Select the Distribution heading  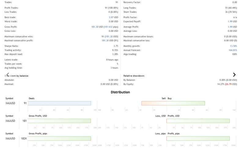coord(120,92)
